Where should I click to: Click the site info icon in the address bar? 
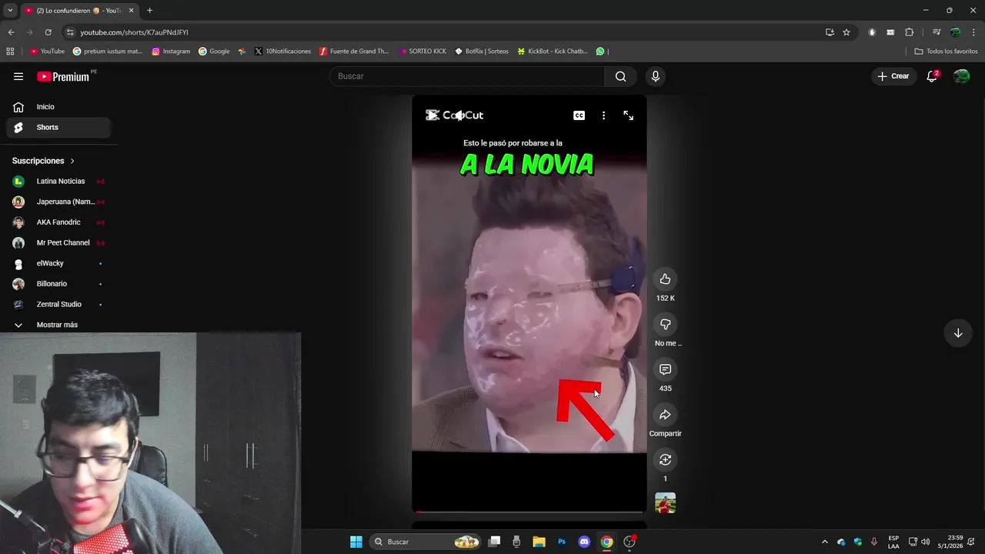coord(70,32)
